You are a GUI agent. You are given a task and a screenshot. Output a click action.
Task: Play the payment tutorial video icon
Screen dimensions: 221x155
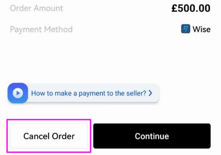pyautogui.click(x=18, y=93)
